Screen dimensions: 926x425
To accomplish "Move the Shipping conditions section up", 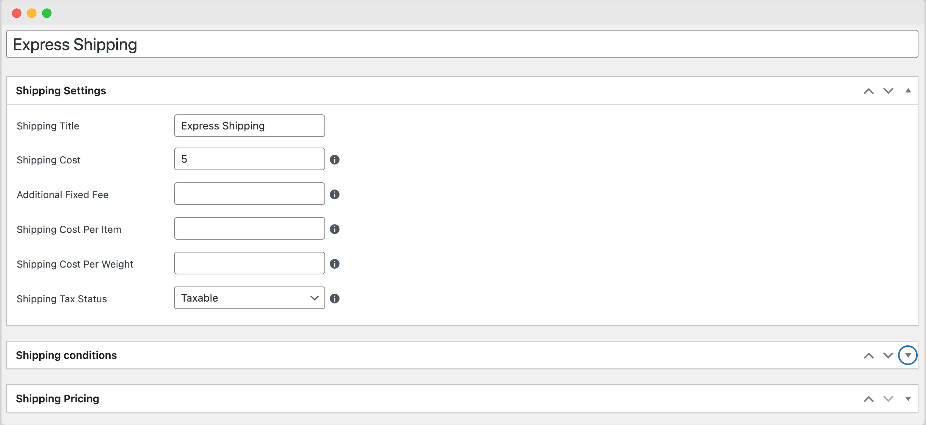I will (869, 355).
